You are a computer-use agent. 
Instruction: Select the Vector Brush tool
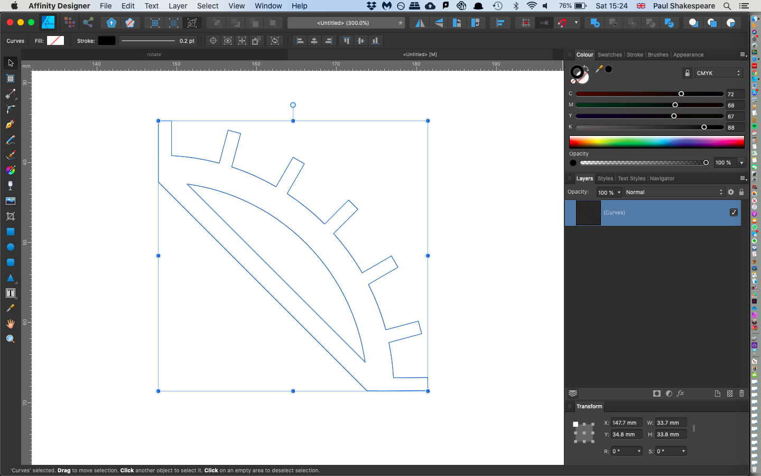pyautogui.click(x=11, y=155)
